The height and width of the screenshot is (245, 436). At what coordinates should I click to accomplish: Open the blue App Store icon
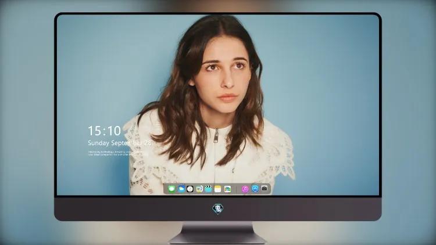tap(255, 189)
